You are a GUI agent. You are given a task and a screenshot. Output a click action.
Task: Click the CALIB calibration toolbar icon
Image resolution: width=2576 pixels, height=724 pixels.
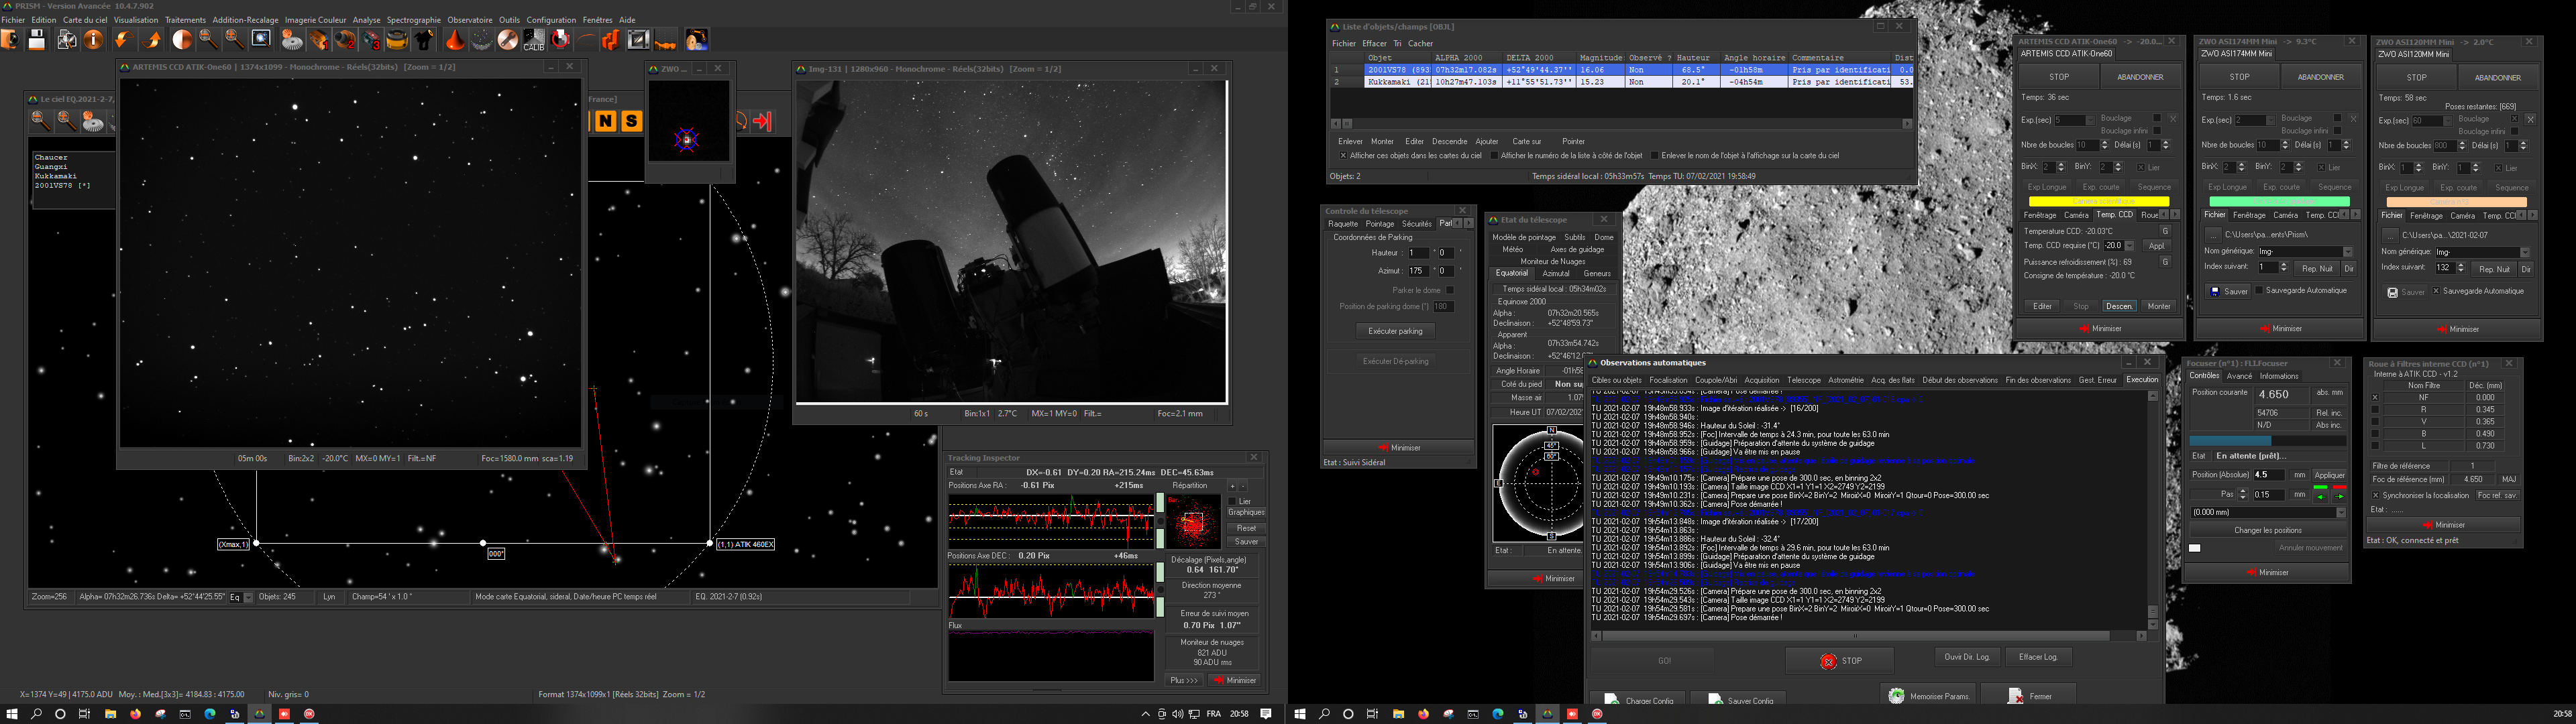tap(534, 40)
